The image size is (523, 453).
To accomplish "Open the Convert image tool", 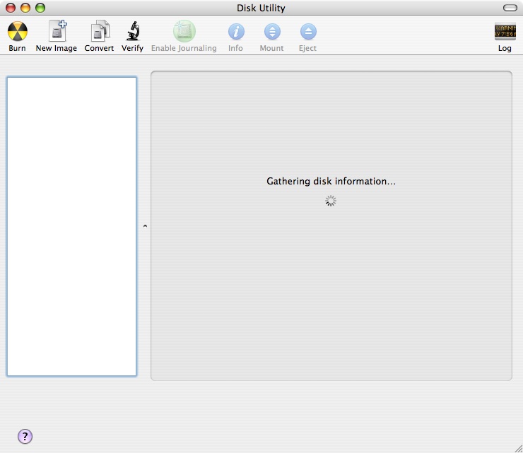I will 100,31.
